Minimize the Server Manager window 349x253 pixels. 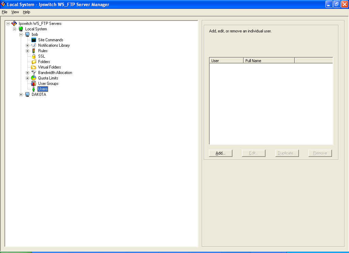pyautogui.click(x=329, y=4)
